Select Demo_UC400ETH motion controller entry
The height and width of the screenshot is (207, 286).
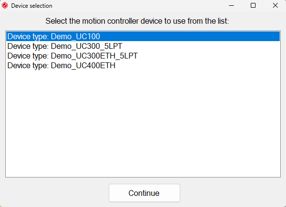tap(143, 65)
